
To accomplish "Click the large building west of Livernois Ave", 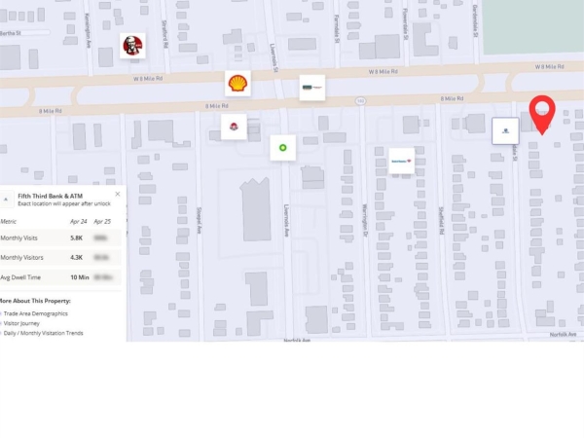I will pos(256,209).
